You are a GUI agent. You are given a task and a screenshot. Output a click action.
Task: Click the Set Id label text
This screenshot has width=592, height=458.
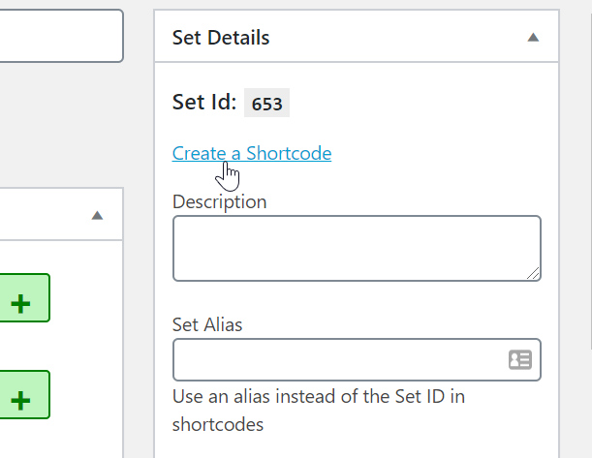(203, 102)
